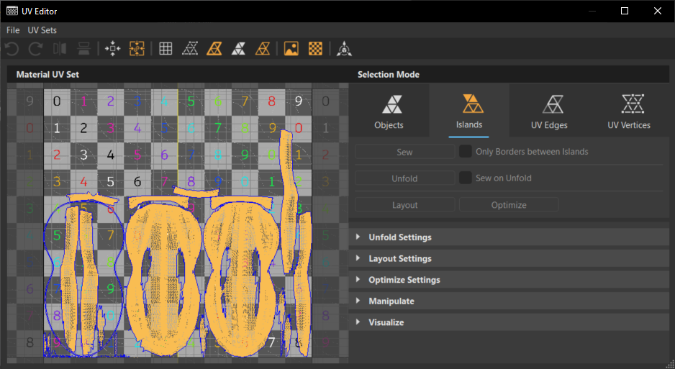Viewport: 675px width, 369px height.
Task: Toggle the grid display icon
Action: tap(166, 49)
